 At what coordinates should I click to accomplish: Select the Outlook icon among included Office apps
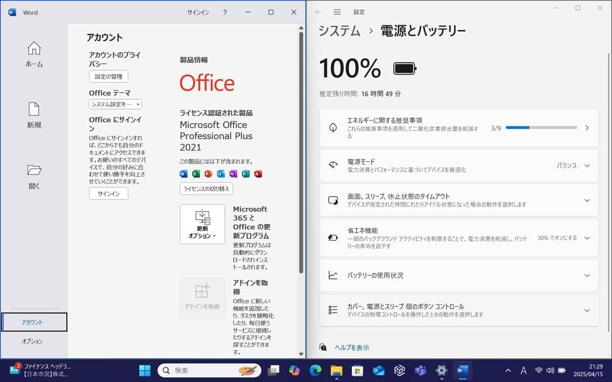tap(220, 174)
